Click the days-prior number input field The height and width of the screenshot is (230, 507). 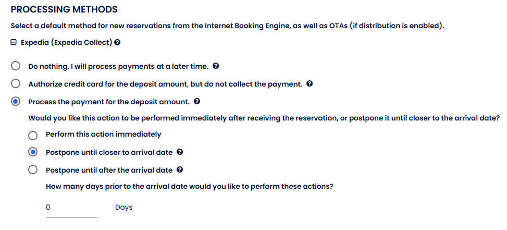(71, 208)
